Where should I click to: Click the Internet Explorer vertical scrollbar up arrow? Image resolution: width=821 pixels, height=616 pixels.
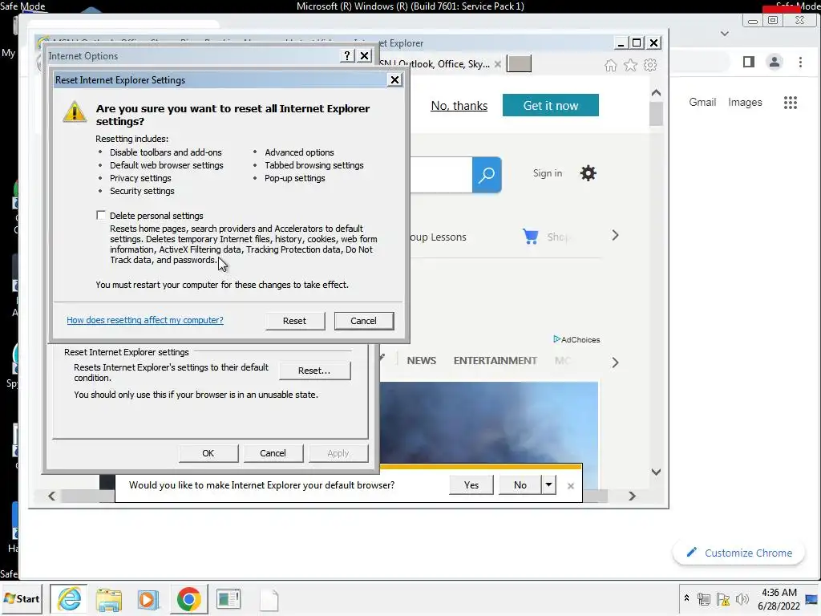[x=656, y=93]
